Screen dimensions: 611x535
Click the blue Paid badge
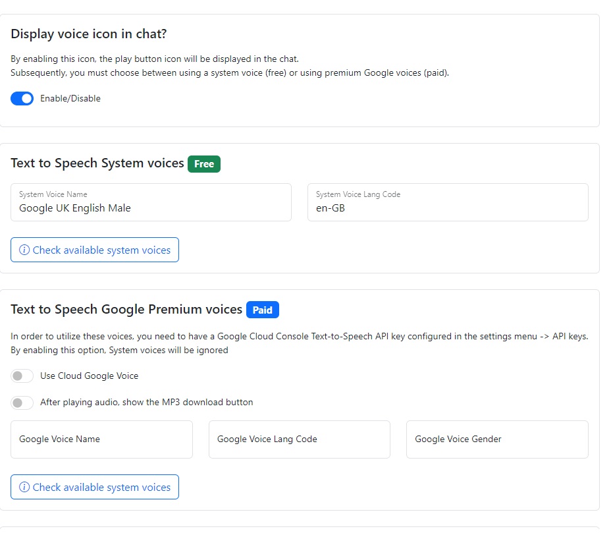point(263,310)
